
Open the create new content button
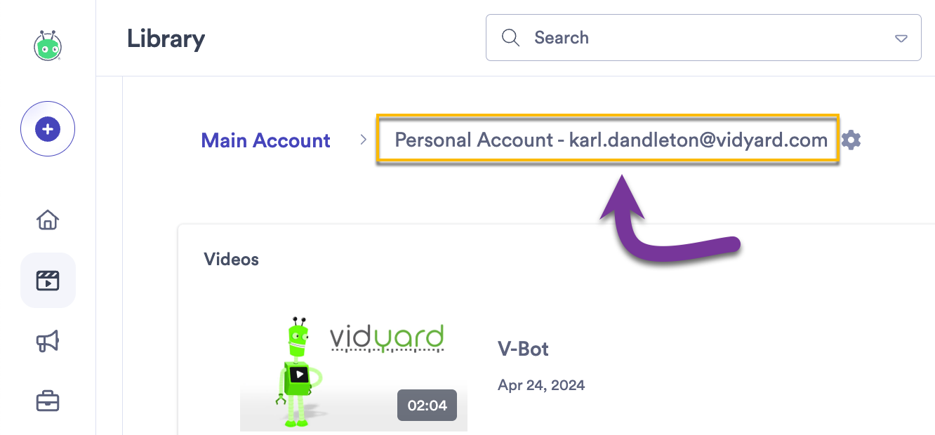47,128
